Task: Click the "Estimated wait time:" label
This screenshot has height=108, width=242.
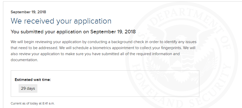Action: (x=33, y=80)
